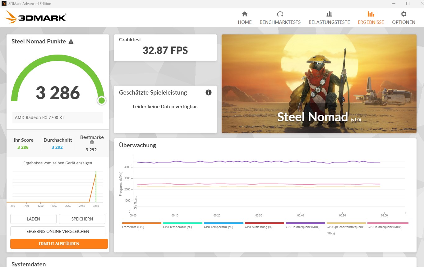Click ERGEBNIS ONLINE VERGLEICHEN button

click(58, 231)
